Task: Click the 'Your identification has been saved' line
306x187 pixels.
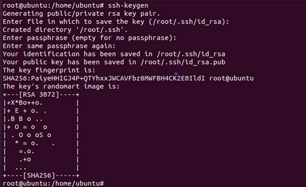Action: (x=114, y=54)
